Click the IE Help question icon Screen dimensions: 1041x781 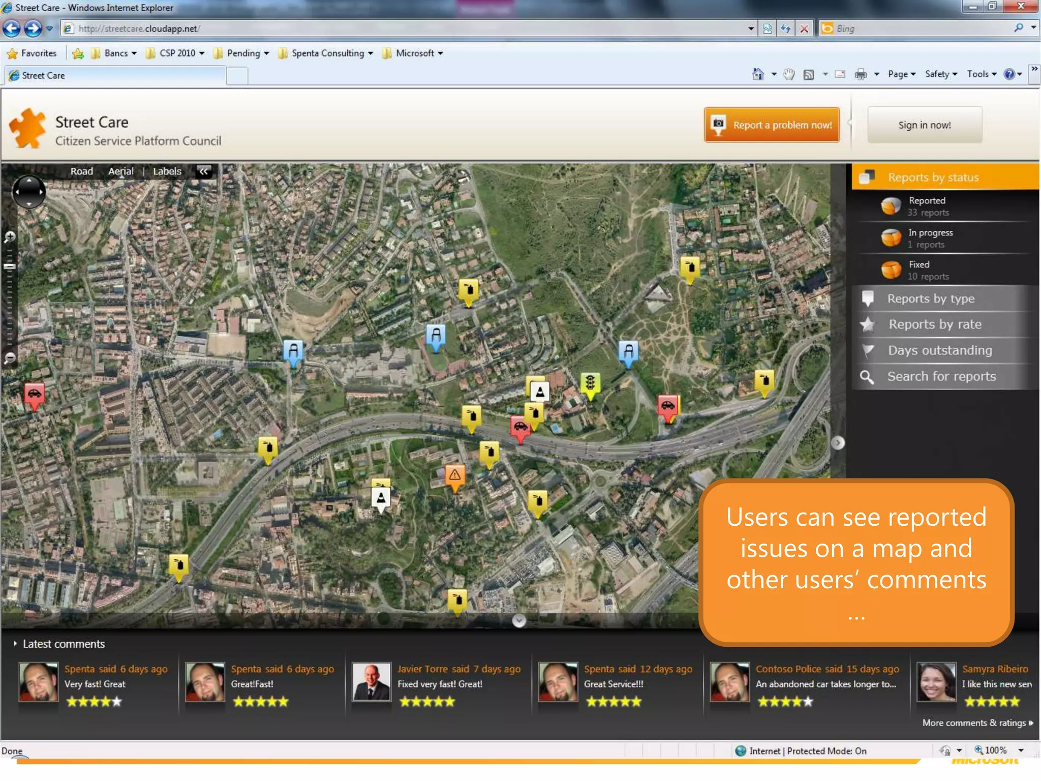coord(1009,74)
